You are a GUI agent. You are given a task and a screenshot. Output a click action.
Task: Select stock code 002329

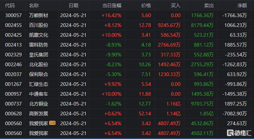point(13,55)
